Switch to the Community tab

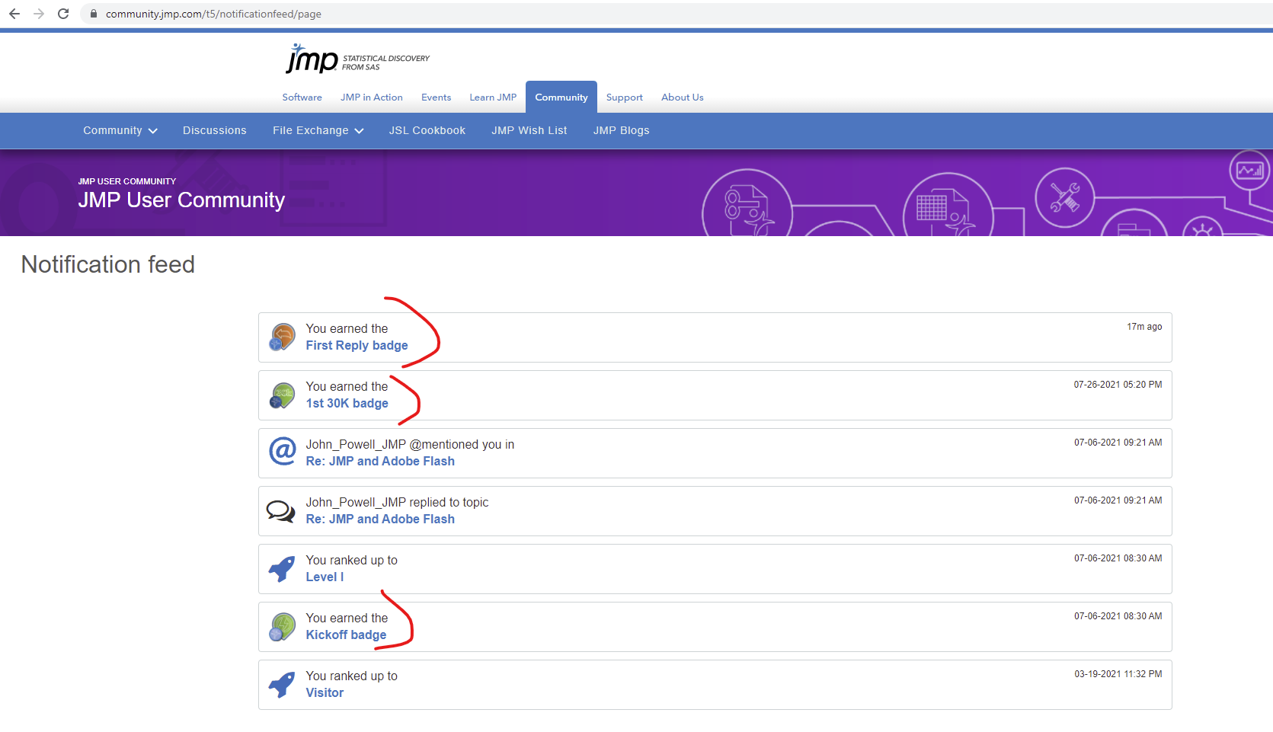coord(561,97)
